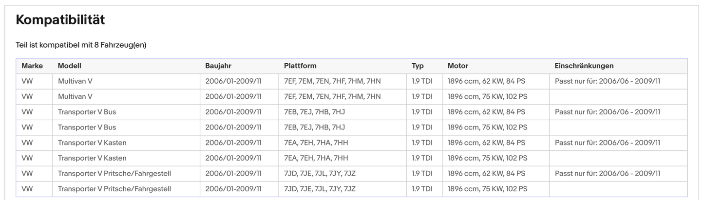Select platform cell of Transporter V Bus 102 PS row
The height and width of the screenshot is (200, 704).
(314, 127)
